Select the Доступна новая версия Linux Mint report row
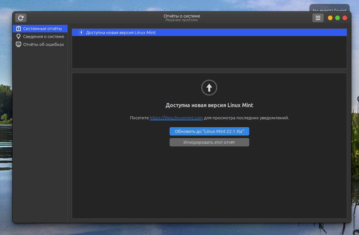 [209, 32]
